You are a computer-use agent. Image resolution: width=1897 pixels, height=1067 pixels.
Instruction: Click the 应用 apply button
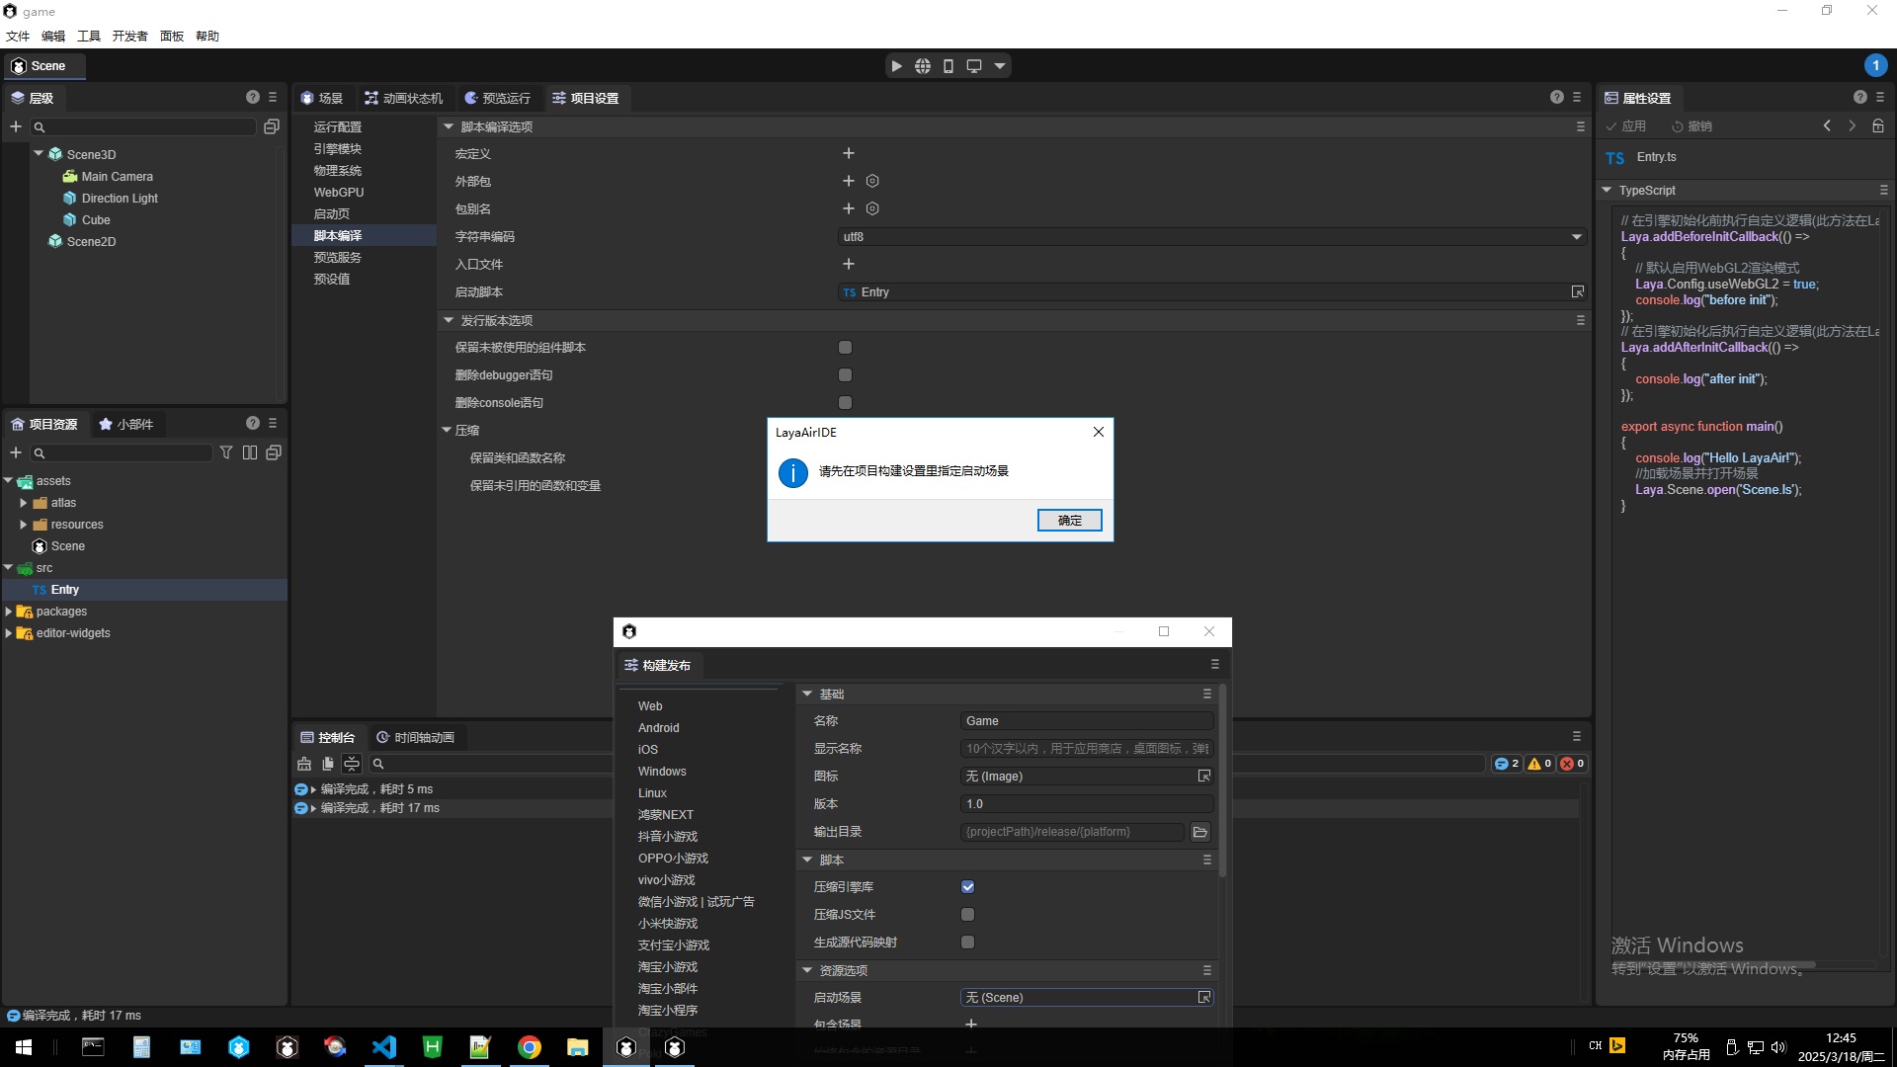(x=1625, y=125)
